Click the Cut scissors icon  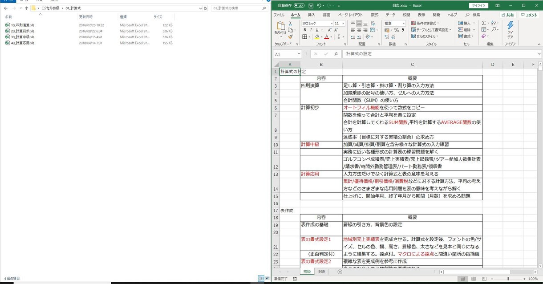coord(290,23)
